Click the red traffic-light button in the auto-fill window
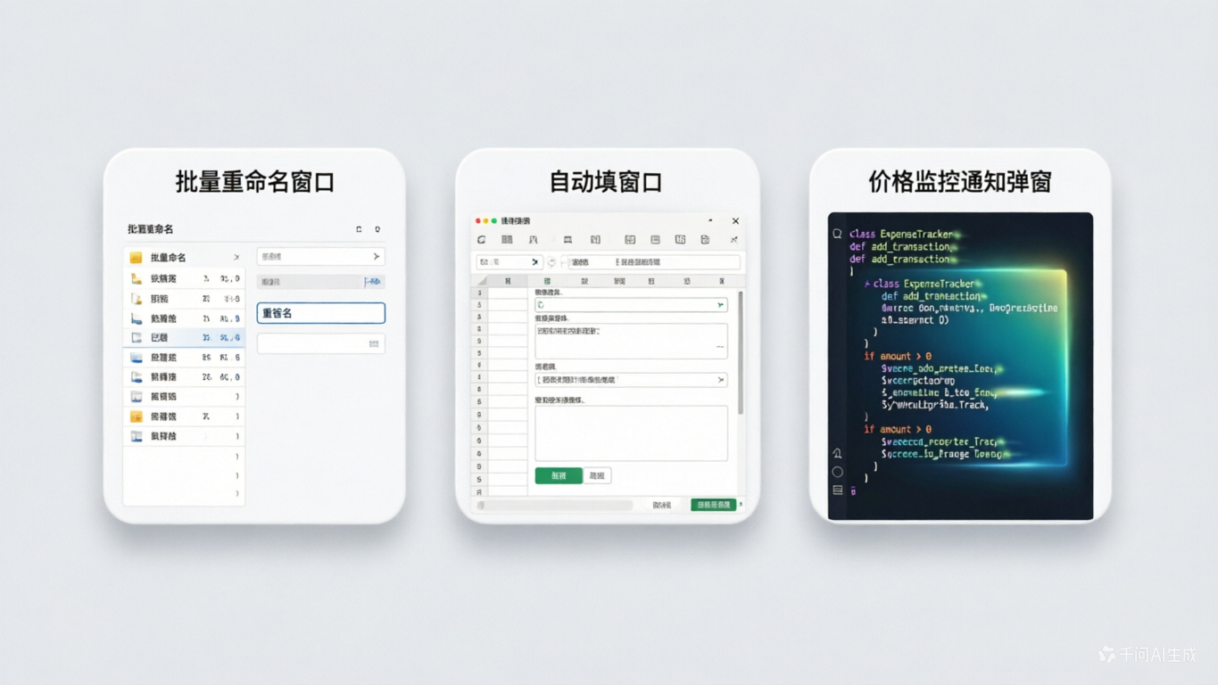The width and height of the screenshot is (1218, 685). coord(478,221)
